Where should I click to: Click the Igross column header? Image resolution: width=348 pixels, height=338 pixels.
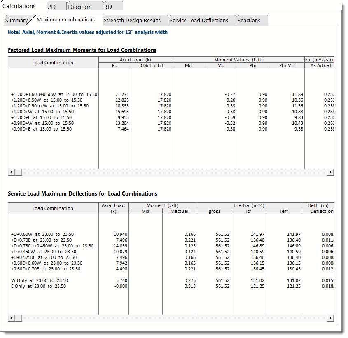coord(214,211)
